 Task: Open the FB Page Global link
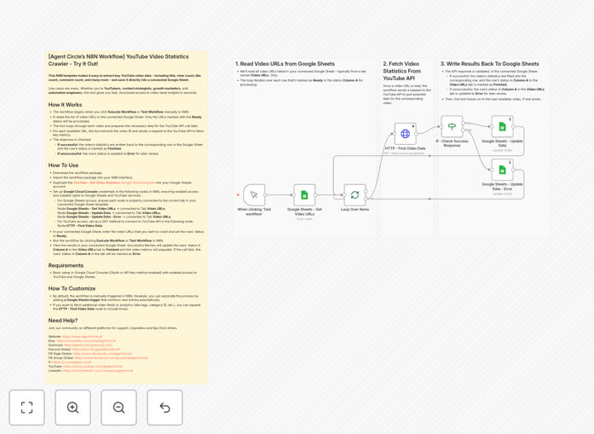(102, 354)
